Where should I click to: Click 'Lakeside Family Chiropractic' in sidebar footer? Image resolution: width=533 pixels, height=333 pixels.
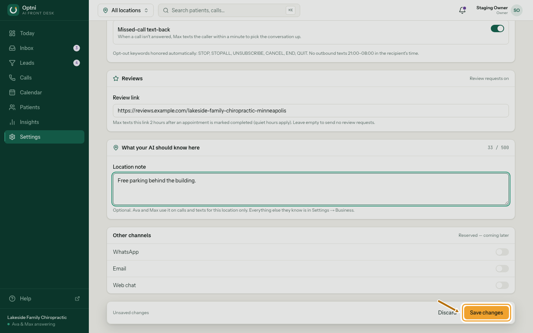(37, 317)
